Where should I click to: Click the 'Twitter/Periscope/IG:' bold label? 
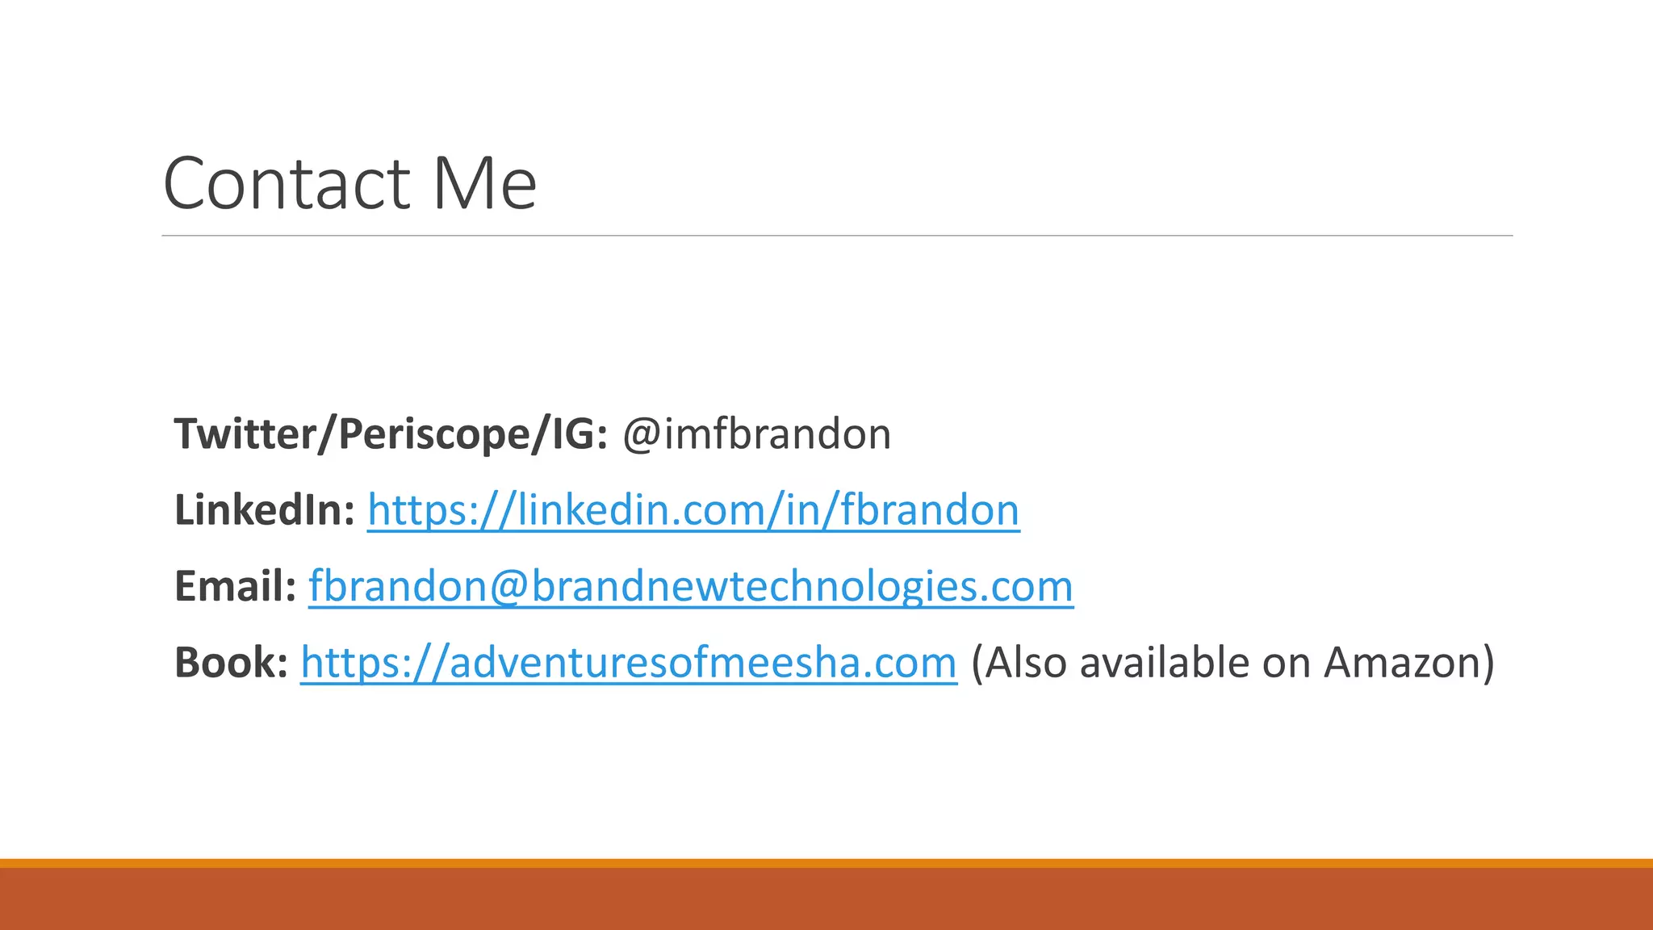pyautogui.click(x=391, y=434)
